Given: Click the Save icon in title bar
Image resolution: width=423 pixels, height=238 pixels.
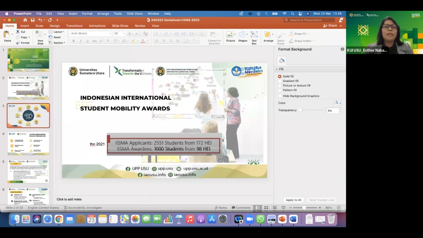Looking at the screenshot, I should point(32,20).
